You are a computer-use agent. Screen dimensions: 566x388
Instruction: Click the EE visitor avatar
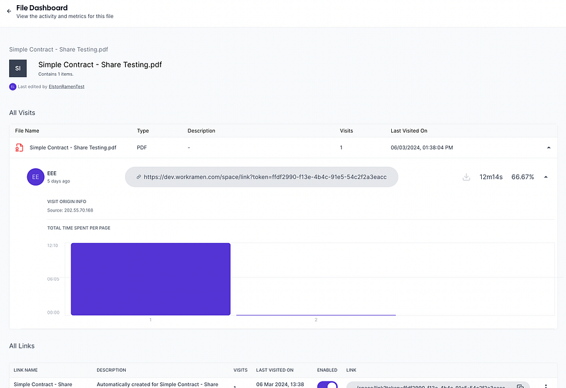36,177
